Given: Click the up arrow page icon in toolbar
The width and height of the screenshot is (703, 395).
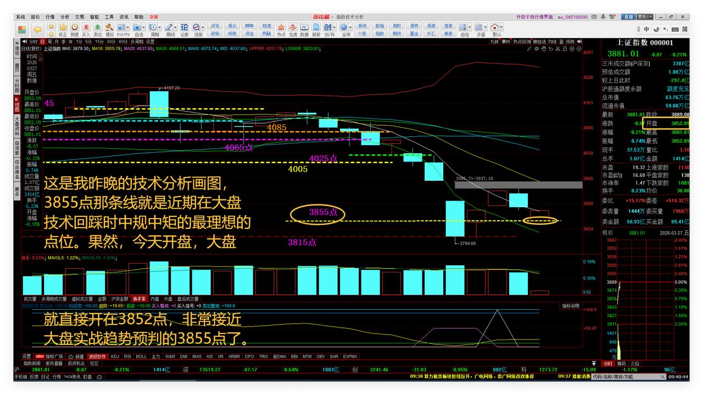Looking at the screenshot, I should (52, 26).
